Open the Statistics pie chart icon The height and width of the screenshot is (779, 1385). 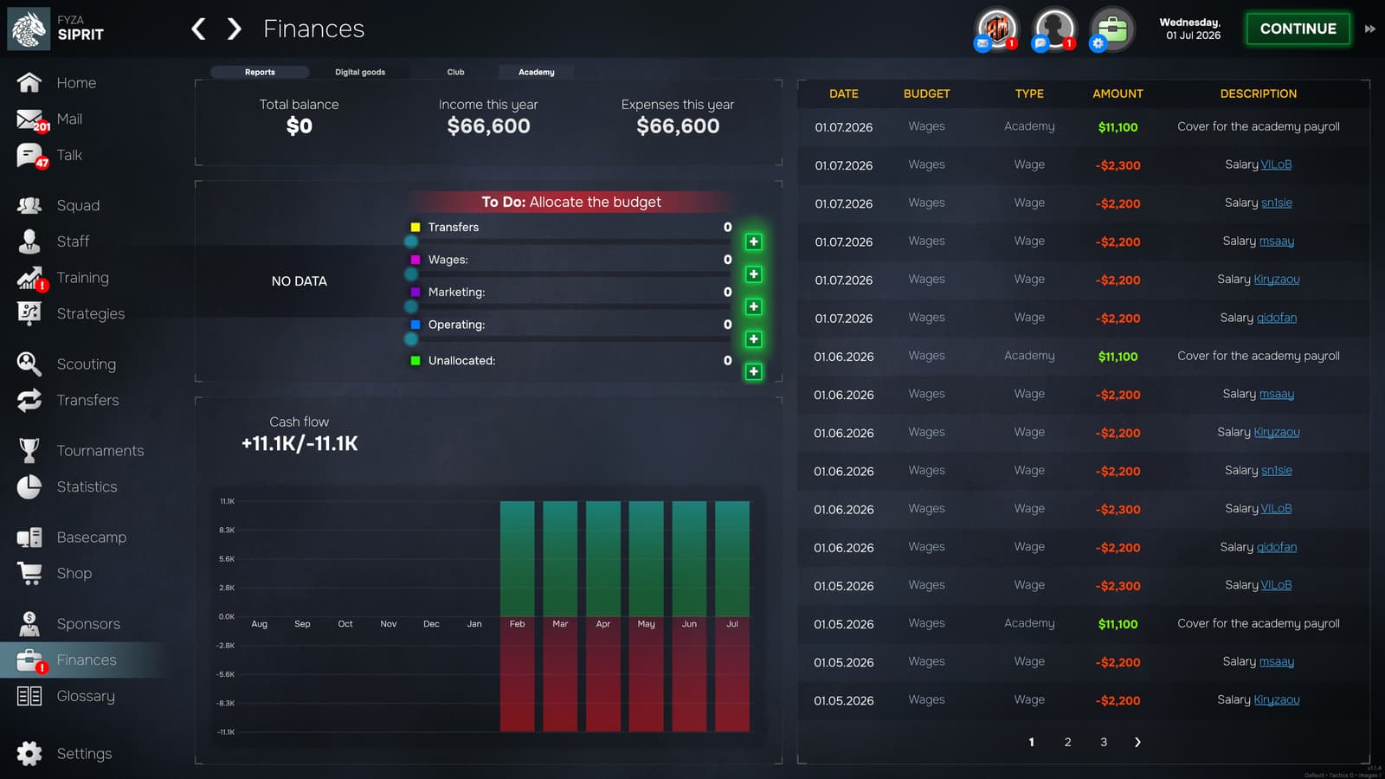(29, 486)
